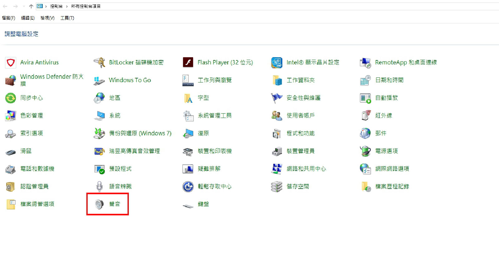Expand chevron after 控制台 in address bar
This screenshot has width=499, height=258.
coord(67,6)
